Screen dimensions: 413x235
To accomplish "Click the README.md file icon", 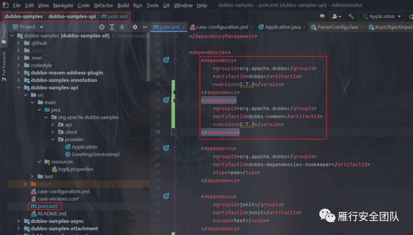I will 33,214.
